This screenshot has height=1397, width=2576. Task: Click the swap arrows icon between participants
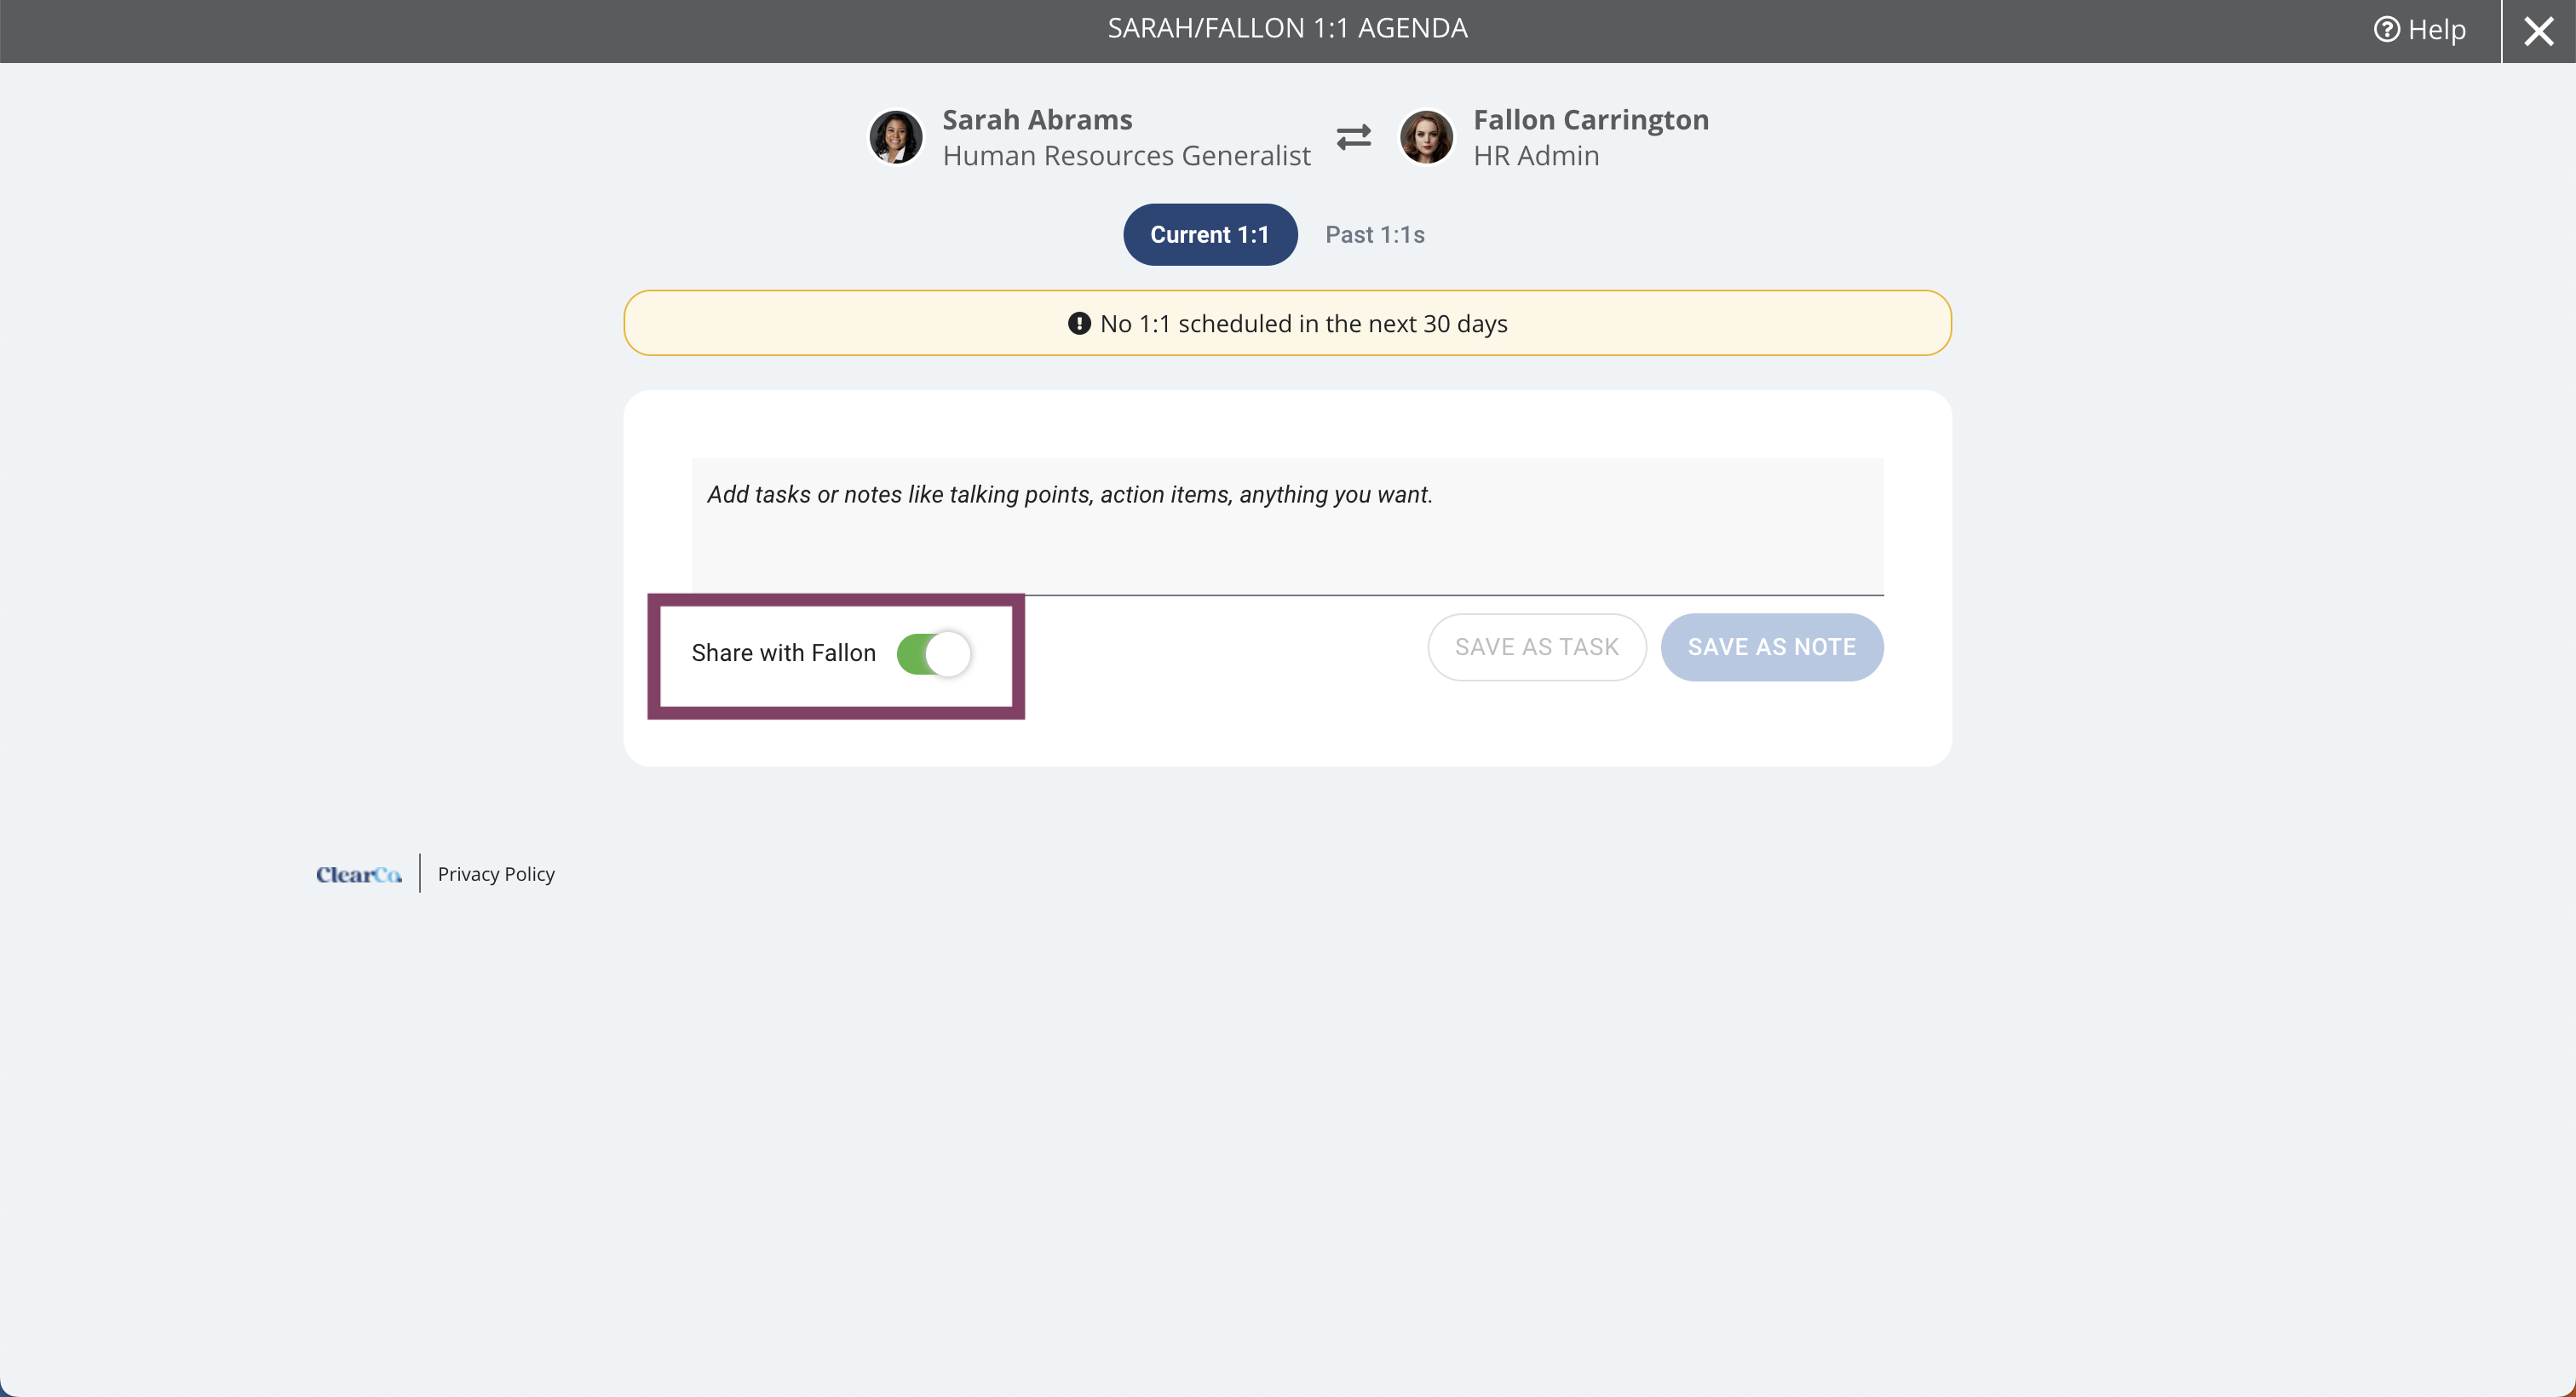click(1354, 137)
